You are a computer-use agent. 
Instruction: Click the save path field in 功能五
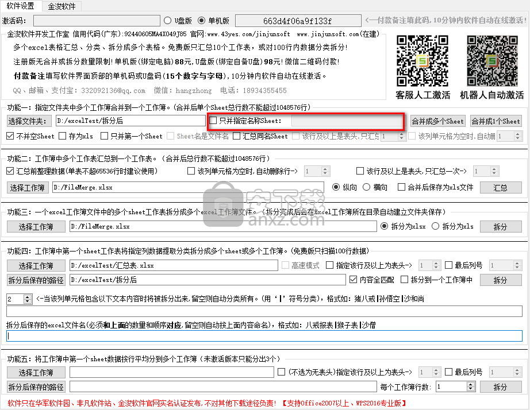click(223, 386)
